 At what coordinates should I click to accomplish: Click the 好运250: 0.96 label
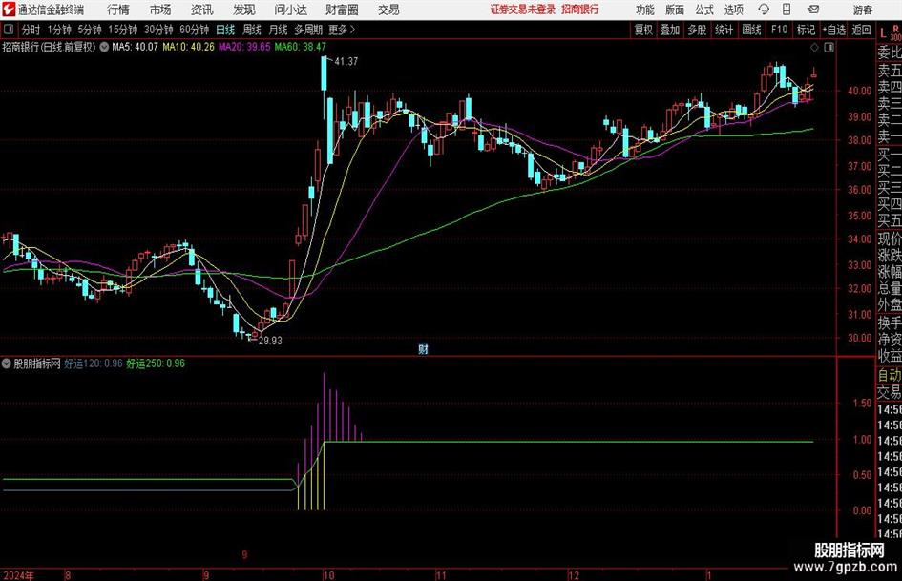point(156,363)
